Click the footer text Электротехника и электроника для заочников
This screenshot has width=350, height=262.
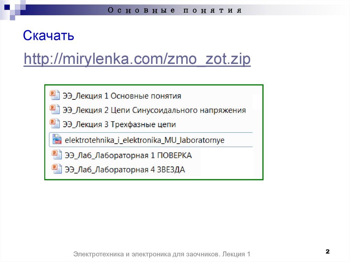point(162,254)
